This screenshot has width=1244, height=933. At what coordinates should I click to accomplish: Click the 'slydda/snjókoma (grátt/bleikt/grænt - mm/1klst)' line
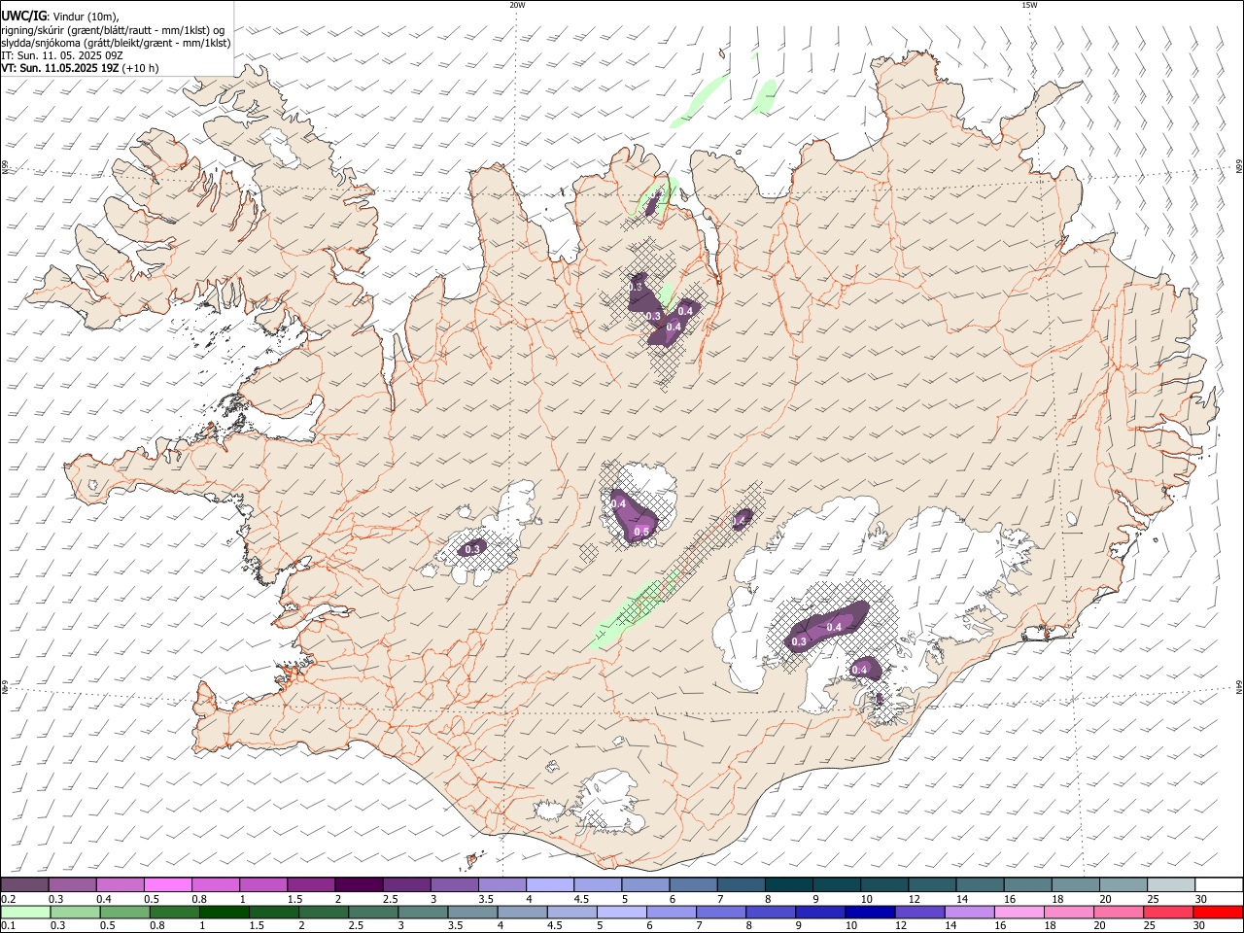point(116,43)
